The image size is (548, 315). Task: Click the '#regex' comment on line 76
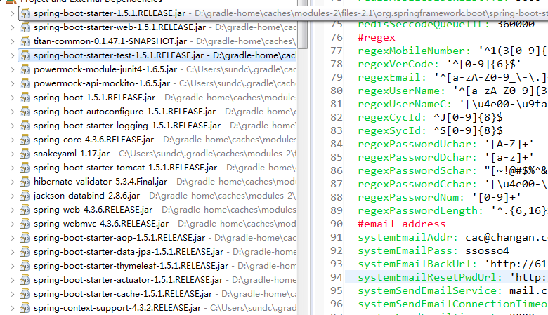click(377, 37)
